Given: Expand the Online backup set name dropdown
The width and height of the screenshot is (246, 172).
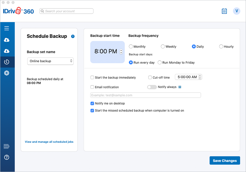Looking at the screenshot, I should 50,61.
